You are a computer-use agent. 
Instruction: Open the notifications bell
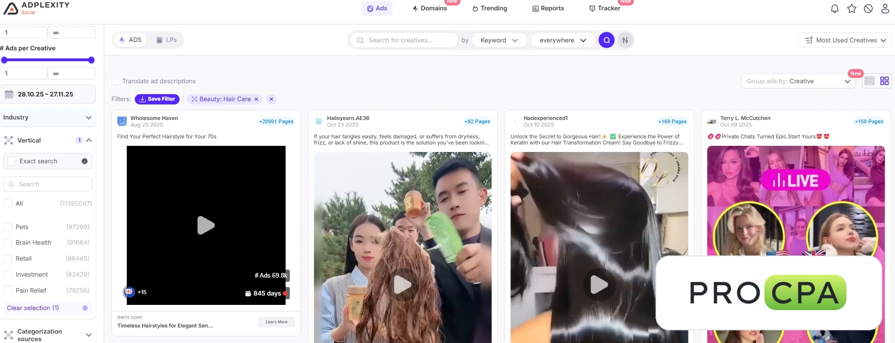pos(835,8)
